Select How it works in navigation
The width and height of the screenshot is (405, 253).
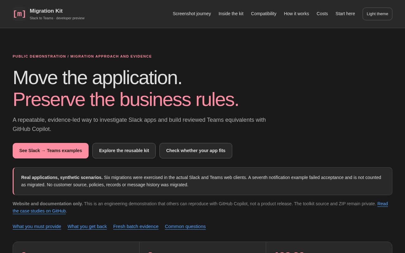(x=296, y=14)
